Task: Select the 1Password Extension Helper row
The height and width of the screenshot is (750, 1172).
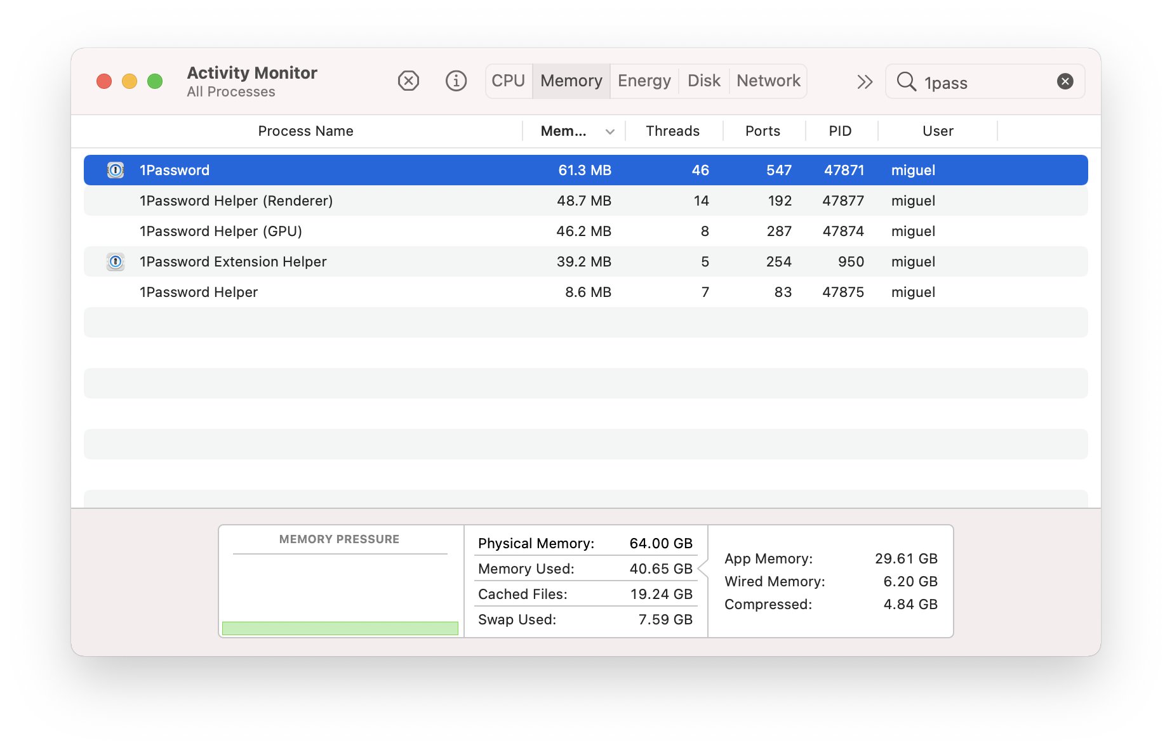Action: pos(586,261)
